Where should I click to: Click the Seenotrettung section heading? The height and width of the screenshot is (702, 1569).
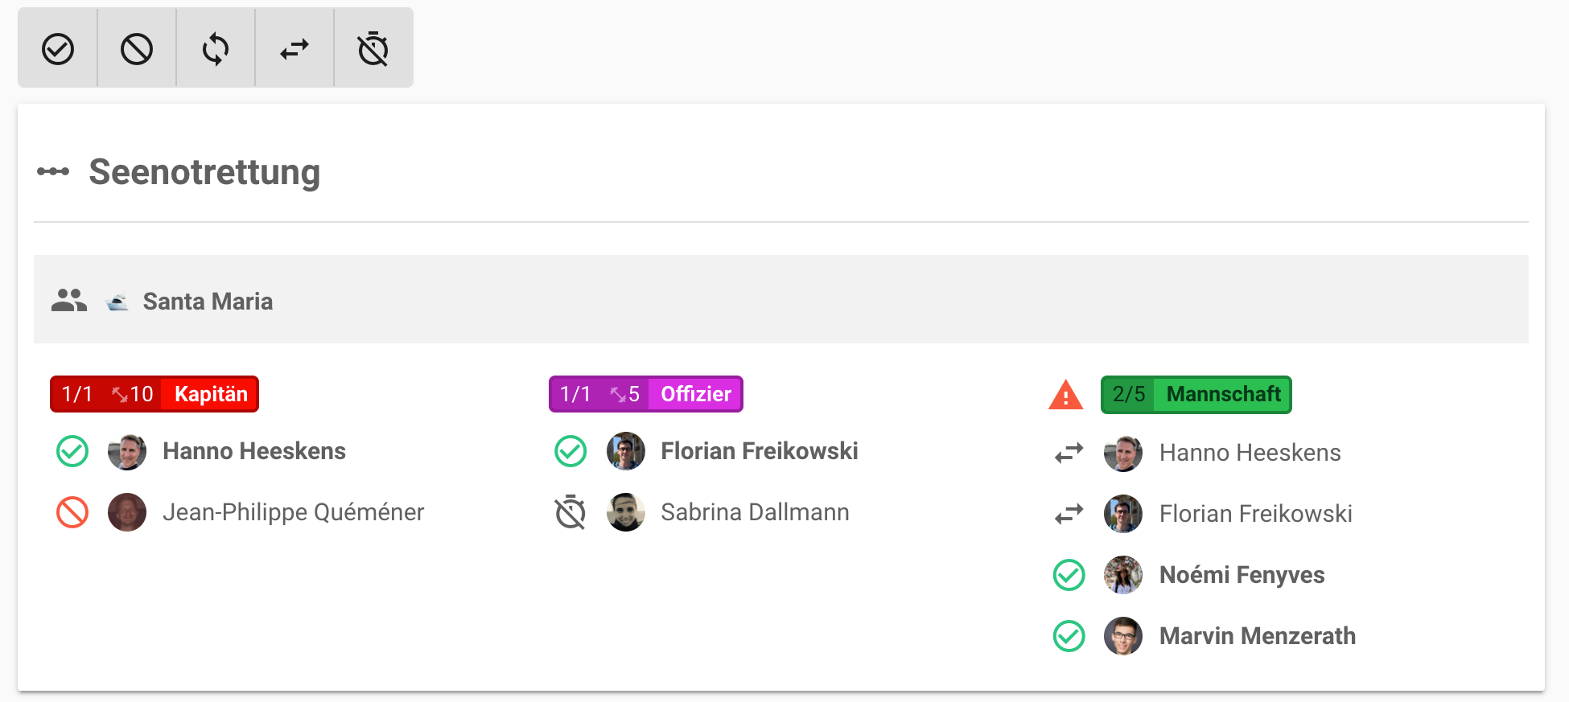[204, 171]
